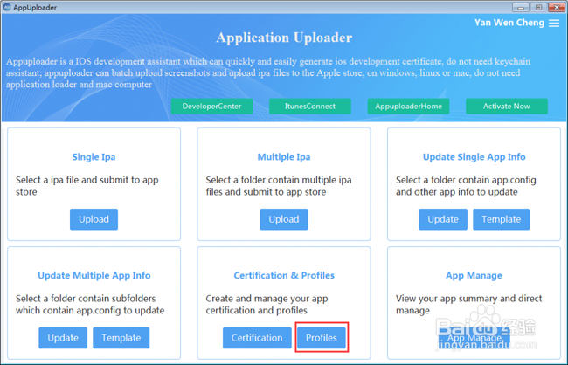Click the Application Uploader banner title
The width and height of the screenshot is (568, 365).
pos(284,38)
